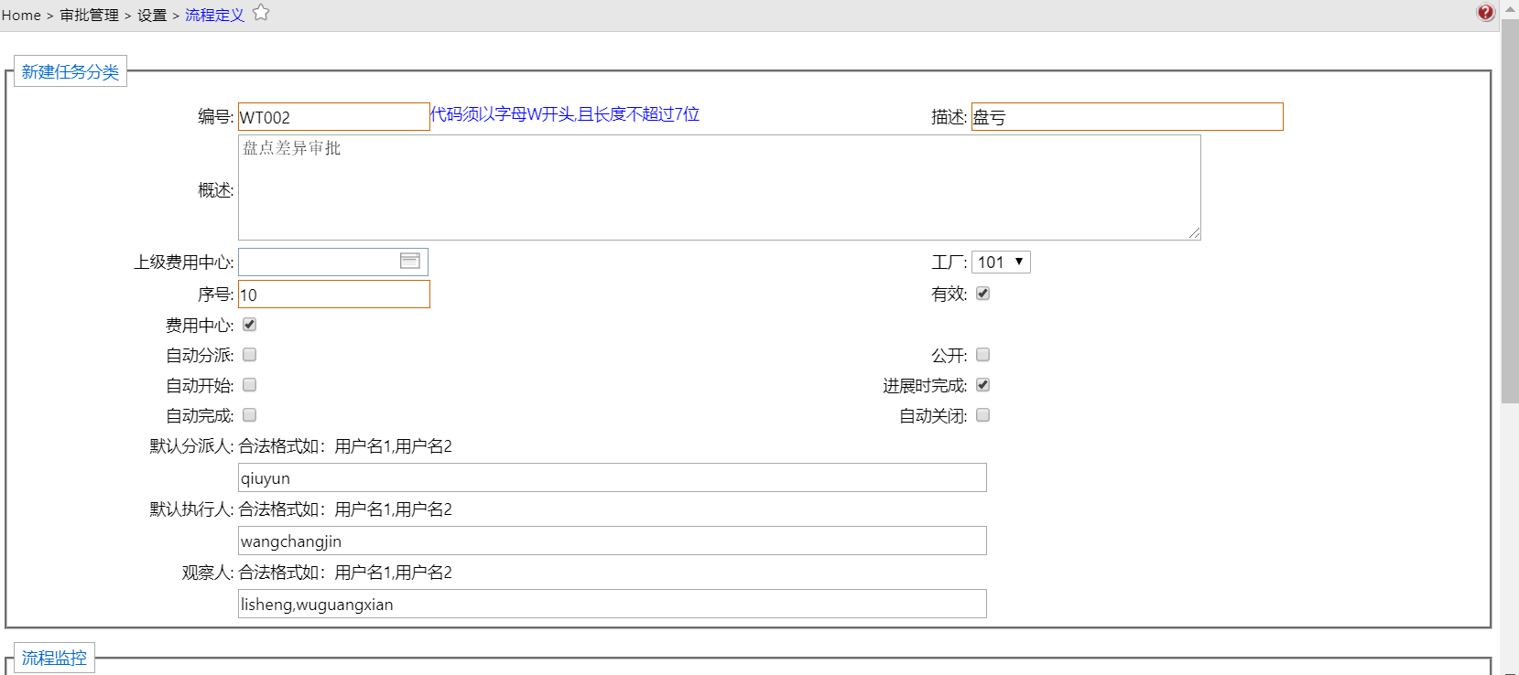Toggle the 进展时完成 checkbox
This screenshot has width=1519, height=675.
(982, 385)
